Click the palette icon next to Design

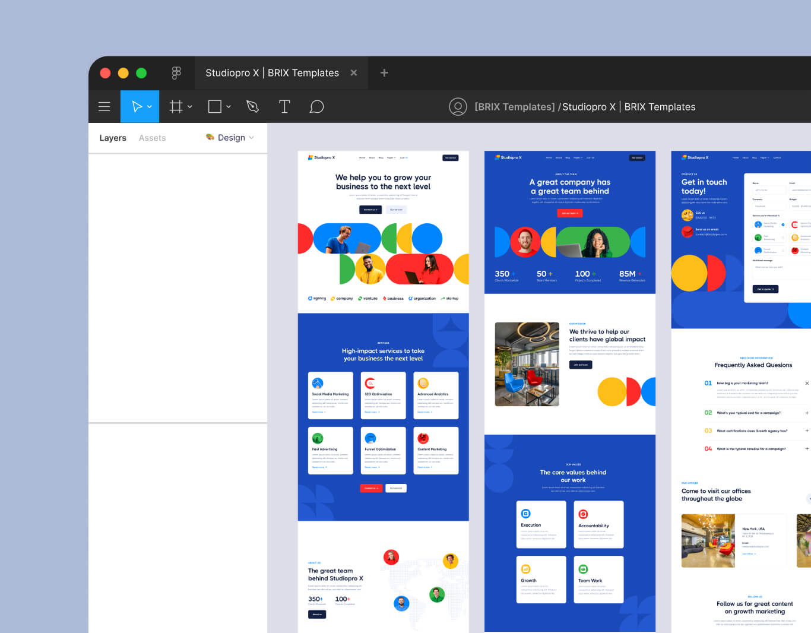tap(210, 137)
